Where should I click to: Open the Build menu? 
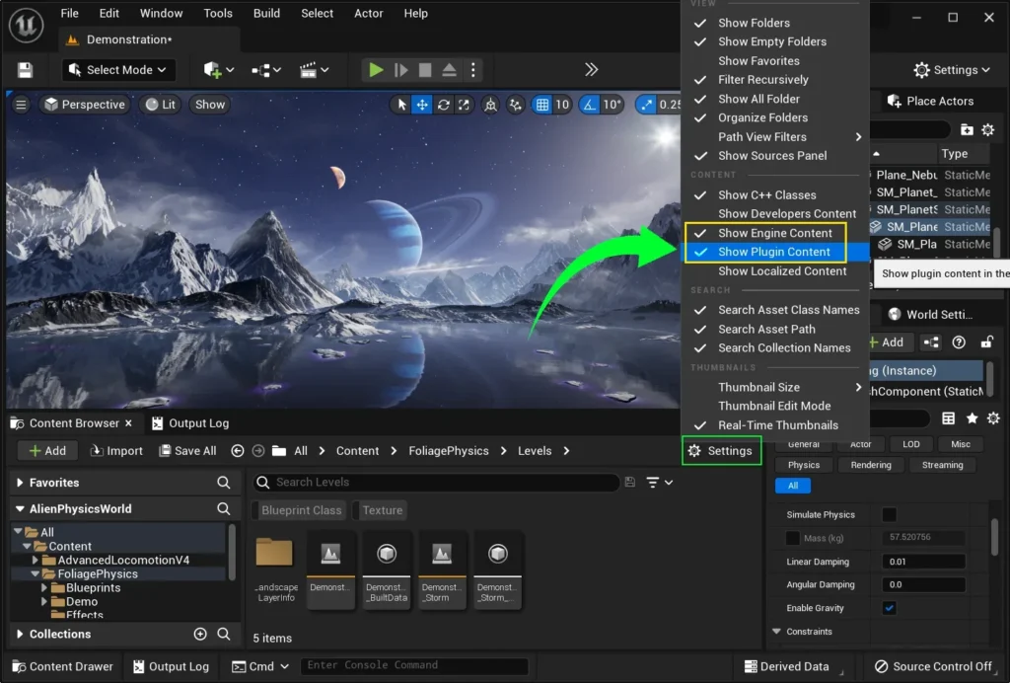point(266,13)
